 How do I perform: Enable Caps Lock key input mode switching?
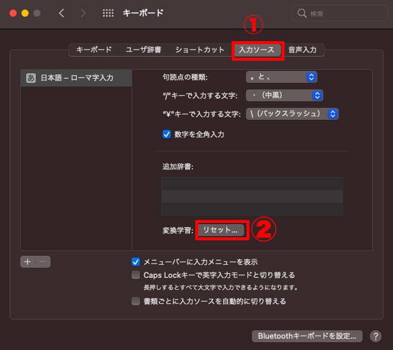pos(136,275)
